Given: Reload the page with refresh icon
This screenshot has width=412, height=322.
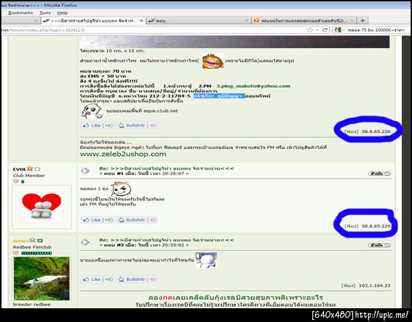Looking at the screenshot, I should tap(325, 30).
